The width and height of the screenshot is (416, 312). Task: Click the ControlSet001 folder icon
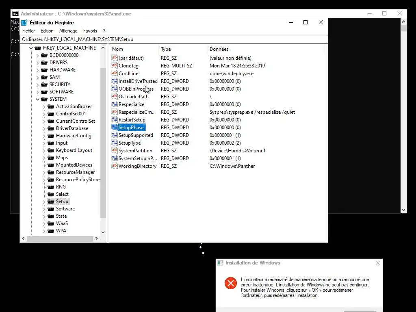51,114
